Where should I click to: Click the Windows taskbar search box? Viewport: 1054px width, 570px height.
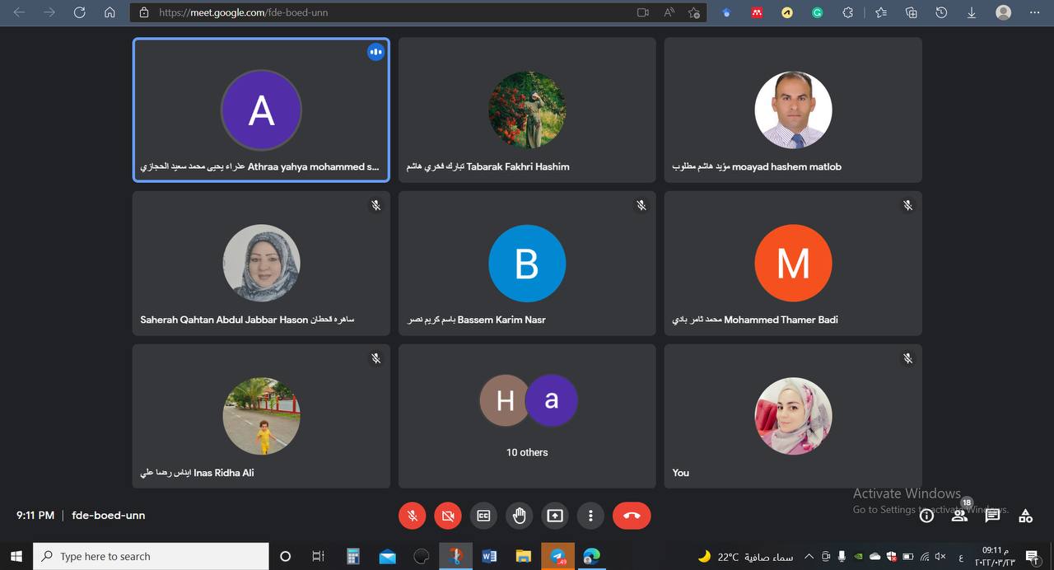tap(151, 557)
